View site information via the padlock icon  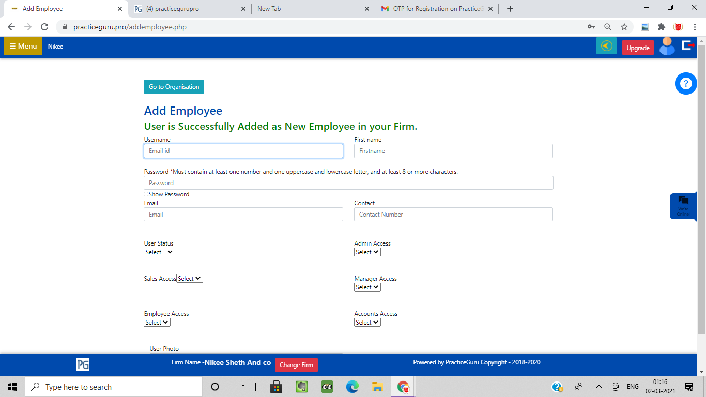click(65, 27)
